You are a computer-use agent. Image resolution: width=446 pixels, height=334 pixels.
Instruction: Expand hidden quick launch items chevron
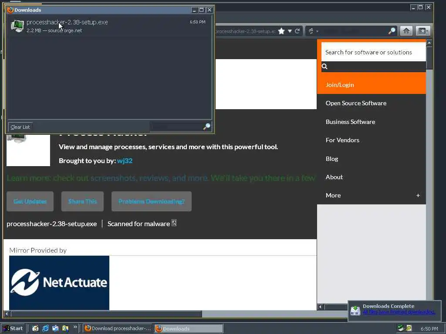tap(75, 327)
